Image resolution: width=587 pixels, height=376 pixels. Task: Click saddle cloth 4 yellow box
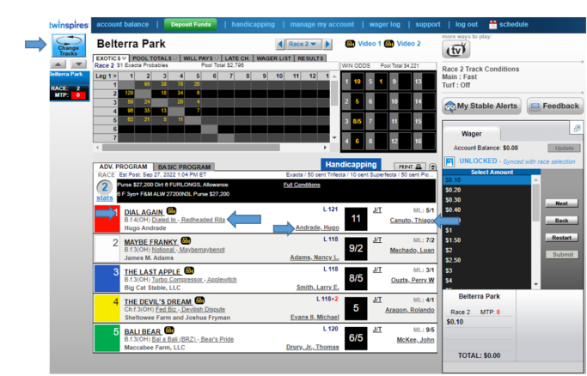click(x=107, y=308)
